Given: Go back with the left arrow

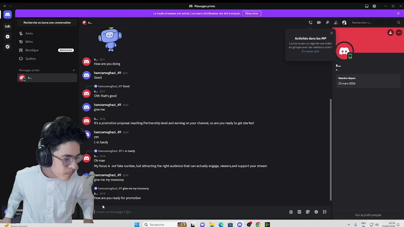Looking at the screenshot, I should [5, 6].
